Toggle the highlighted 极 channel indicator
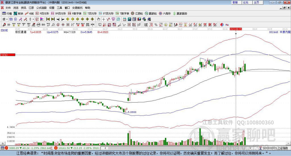The image size is (291, 156). [x=37, y=19]
